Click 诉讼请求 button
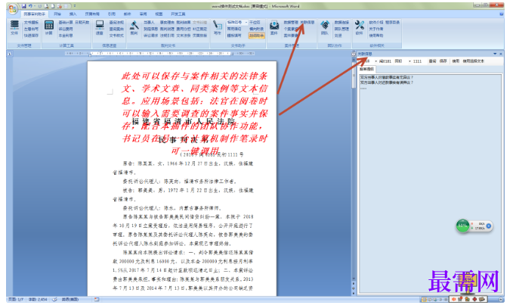Image resolution: width=513 pixels, height=305 pixels. click(x=150, y=36)
